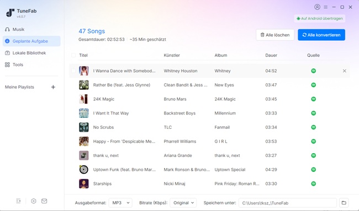
Task: Click I Want It That Way cover thumbnail
Action: [x=84, y=113]
